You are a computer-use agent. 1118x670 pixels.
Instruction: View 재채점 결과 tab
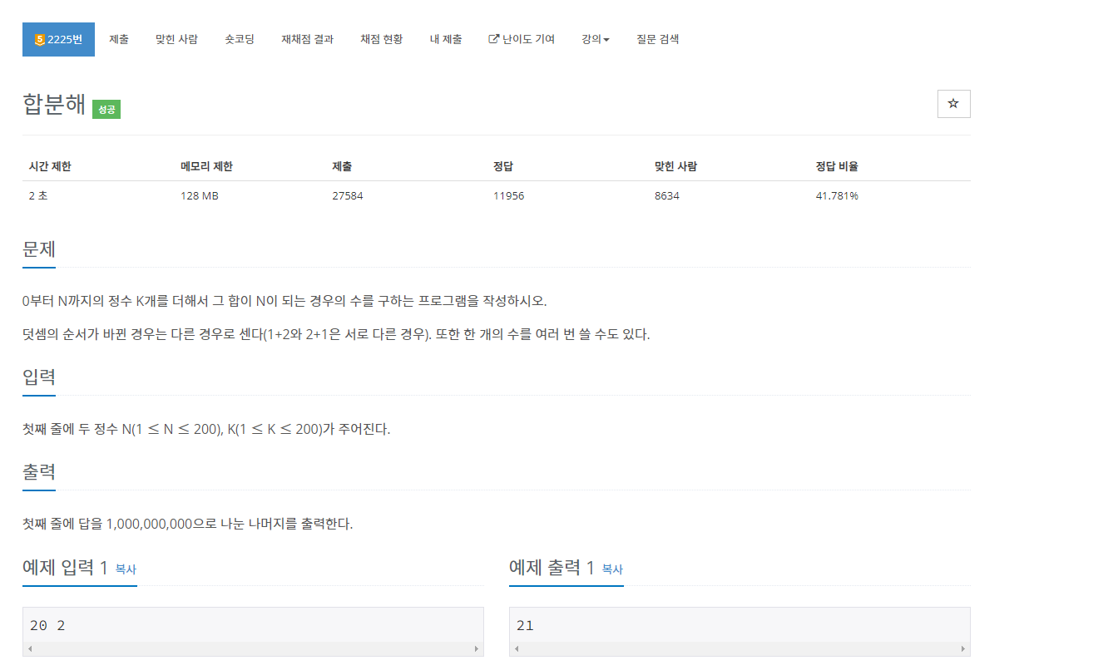[307, 39]
